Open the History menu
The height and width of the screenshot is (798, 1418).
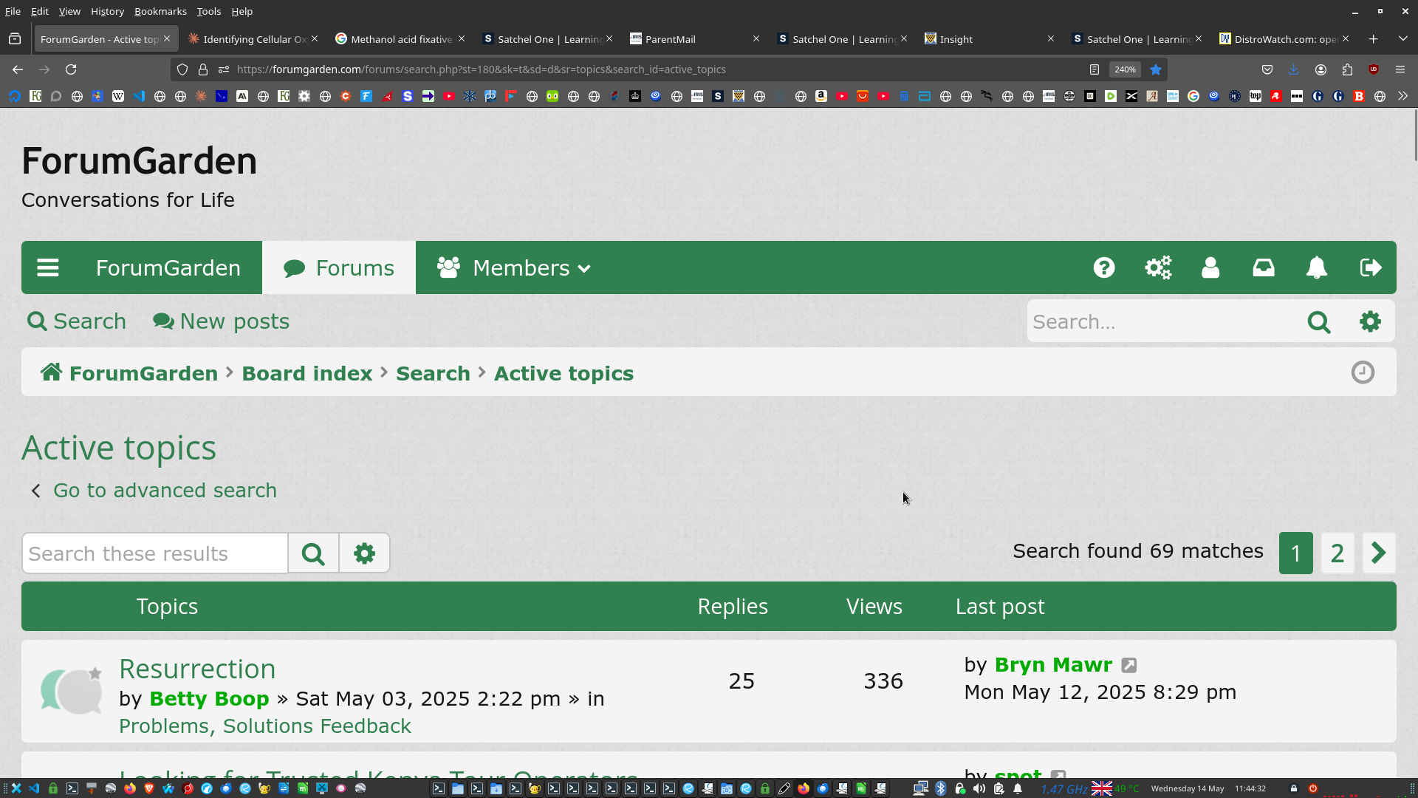click(x=107, y=11)
